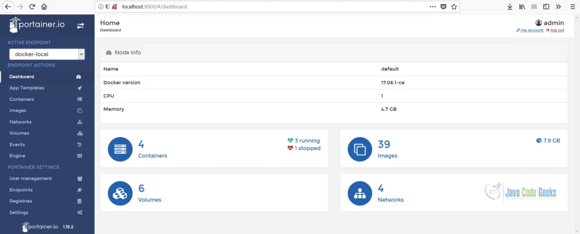Open the Containers count link
This screenshot has width=580, height=234.
point(152,149)
